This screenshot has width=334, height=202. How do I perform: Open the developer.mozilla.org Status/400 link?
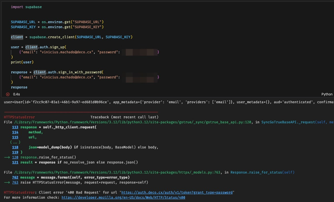click(123, 198)
